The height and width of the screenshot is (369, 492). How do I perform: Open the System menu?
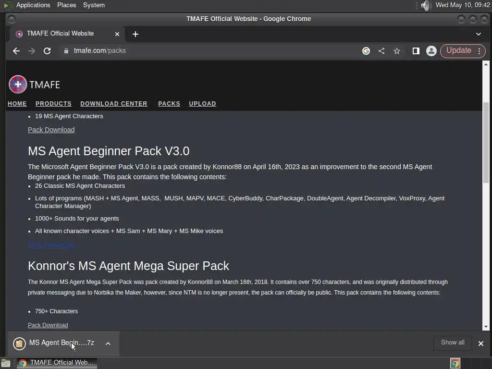point(94,5)
